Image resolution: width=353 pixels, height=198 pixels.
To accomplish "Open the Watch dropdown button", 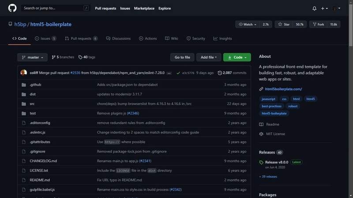I will point(248,24).
